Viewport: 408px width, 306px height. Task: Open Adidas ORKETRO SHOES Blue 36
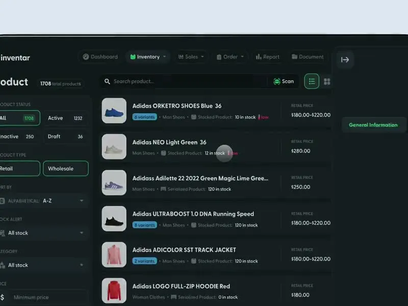pos(177,106)
